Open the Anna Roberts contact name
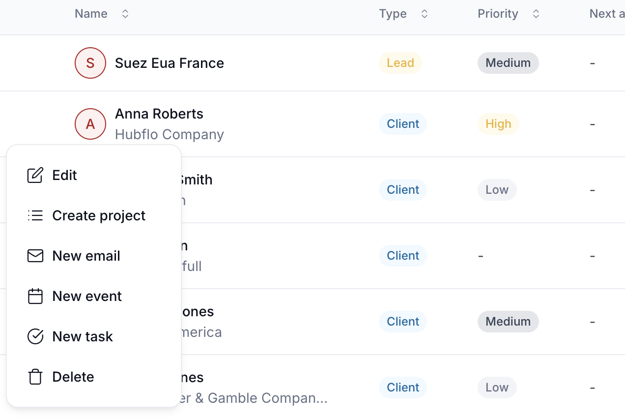This screenshot has width=625, height=420. click(159, 114)
